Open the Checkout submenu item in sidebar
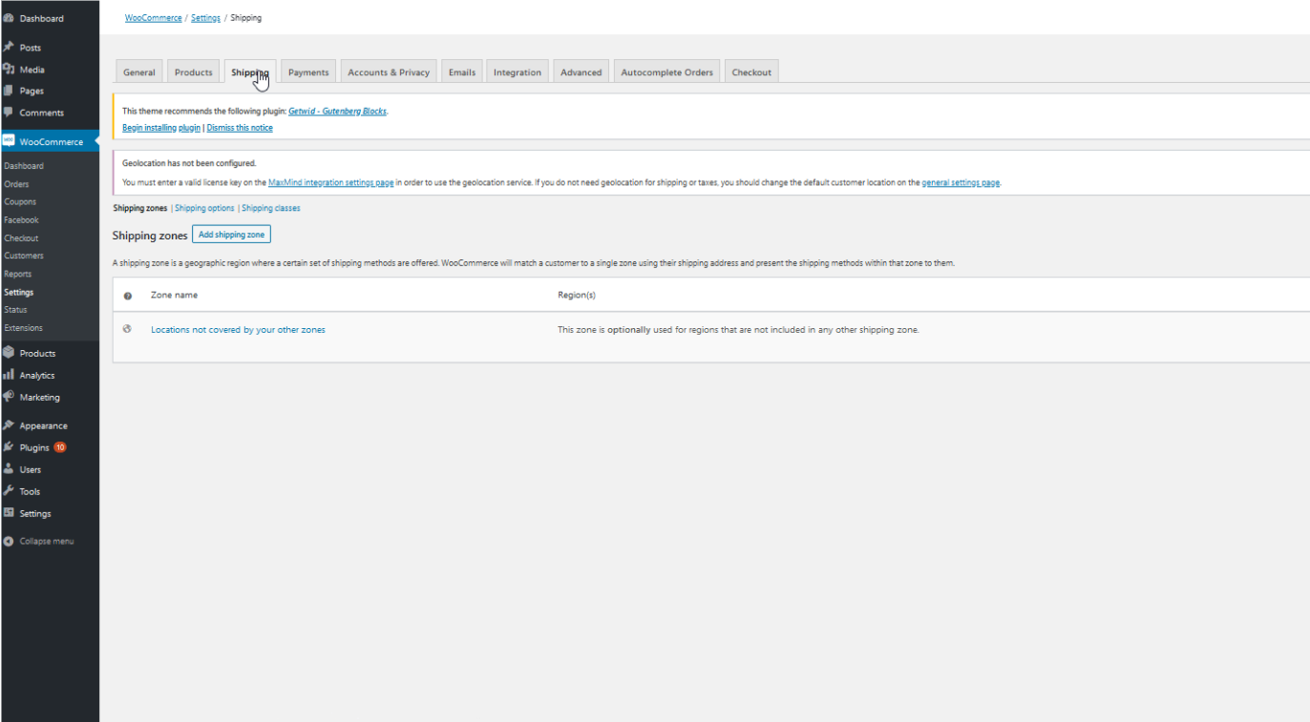The width and height of the screenshot is (1310, 722). [21, 238]
